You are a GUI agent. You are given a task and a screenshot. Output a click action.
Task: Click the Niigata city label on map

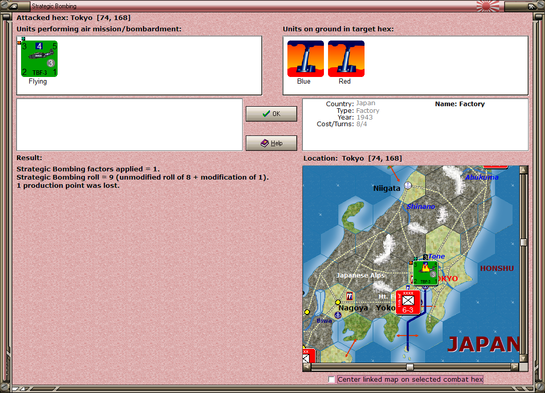click(387, 188)
